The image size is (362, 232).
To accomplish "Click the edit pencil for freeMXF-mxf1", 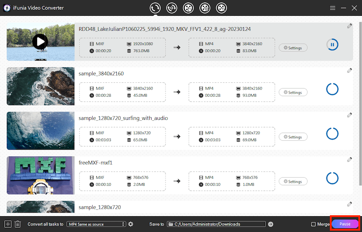I will coord(349,160).
